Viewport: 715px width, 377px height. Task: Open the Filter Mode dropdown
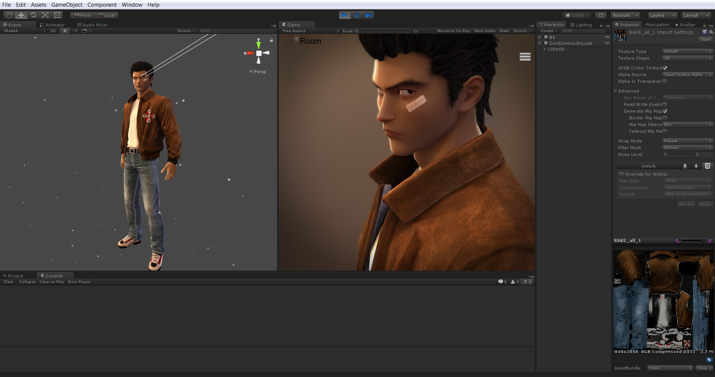click(x=687, y=148)
